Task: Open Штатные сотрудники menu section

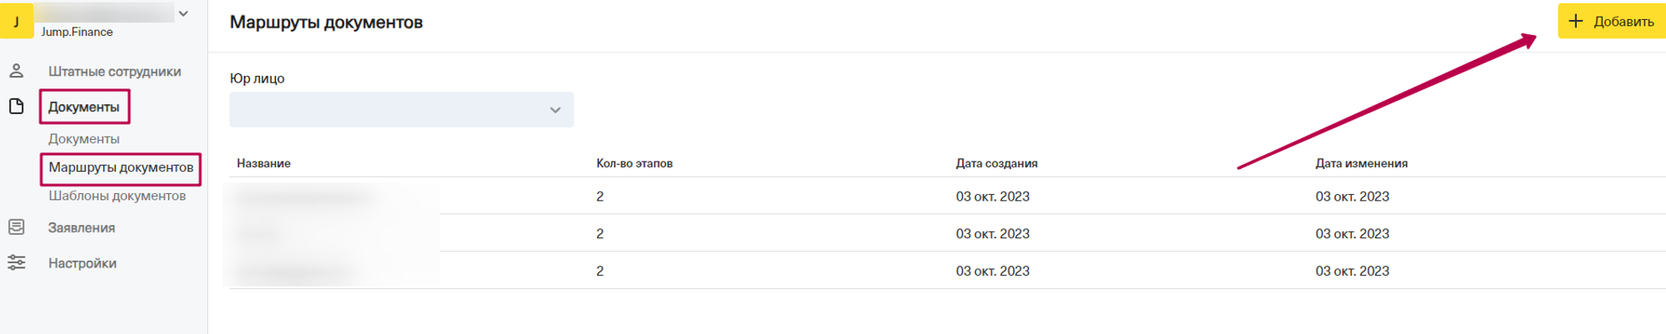Action: point(114,72)
